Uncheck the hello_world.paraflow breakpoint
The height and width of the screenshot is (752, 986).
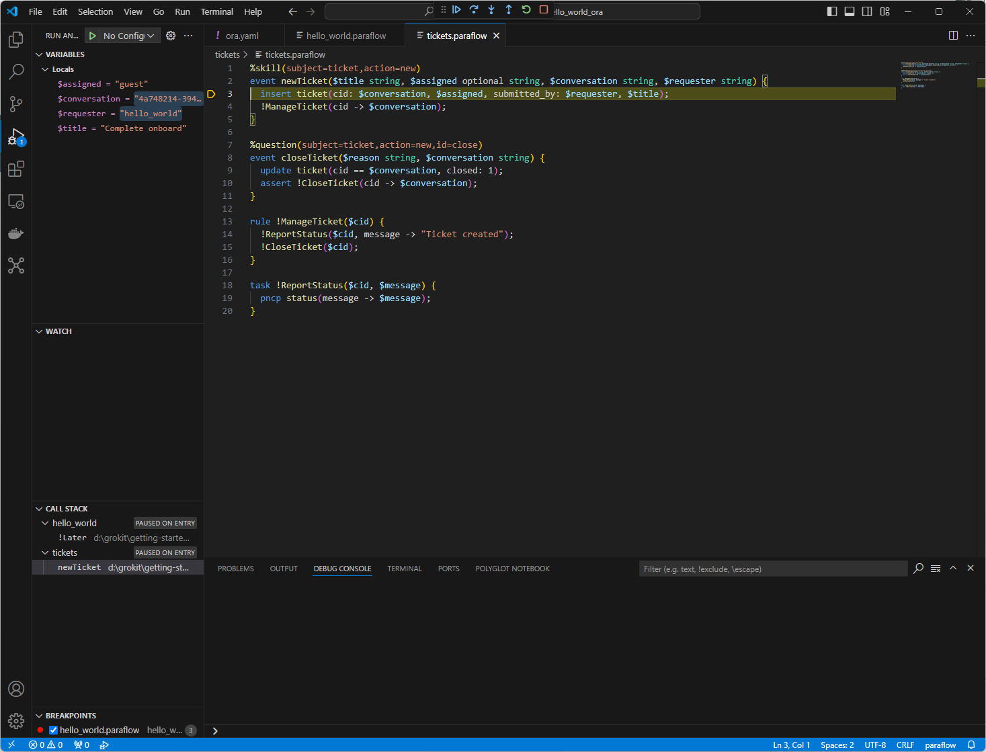(x=53, y=730)
